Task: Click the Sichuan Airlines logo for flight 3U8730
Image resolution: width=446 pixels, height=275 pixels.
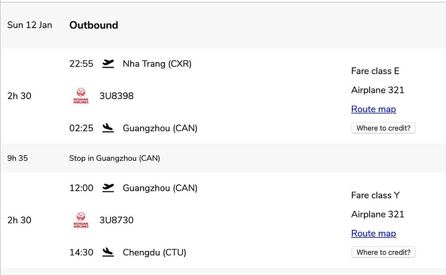Action: coord(81,220)
